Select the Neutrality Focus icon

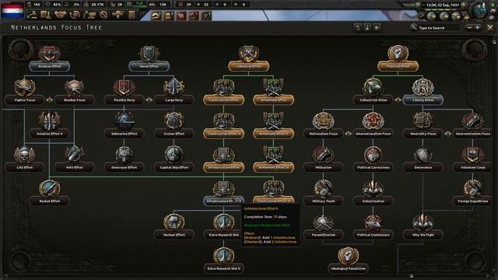[423, 121]
